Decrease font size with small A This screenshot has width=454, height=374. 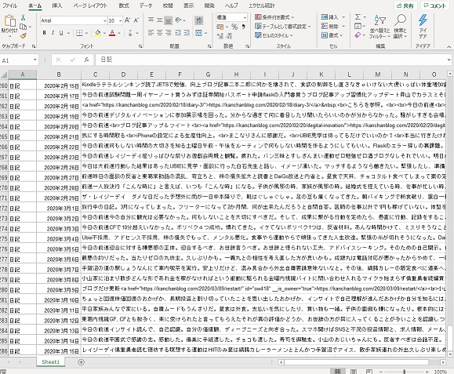coord(136,20)
